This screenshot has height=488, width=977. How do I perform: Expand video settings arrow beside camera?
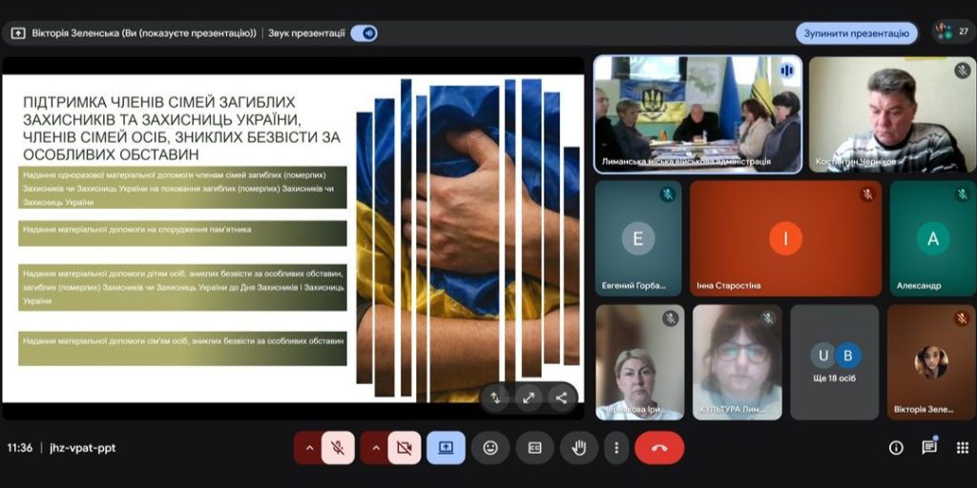pos(374,447)
